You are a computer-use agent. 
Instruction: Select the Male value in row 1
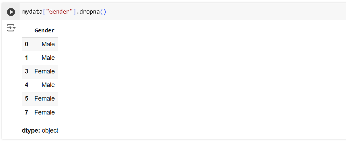[x=48, y=58]
